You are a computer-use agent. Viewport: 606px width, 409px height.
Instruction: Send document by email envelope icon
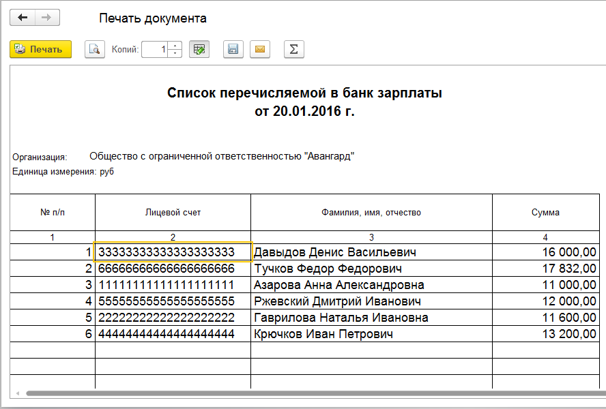pyautogui.click(x=259, y=49)
